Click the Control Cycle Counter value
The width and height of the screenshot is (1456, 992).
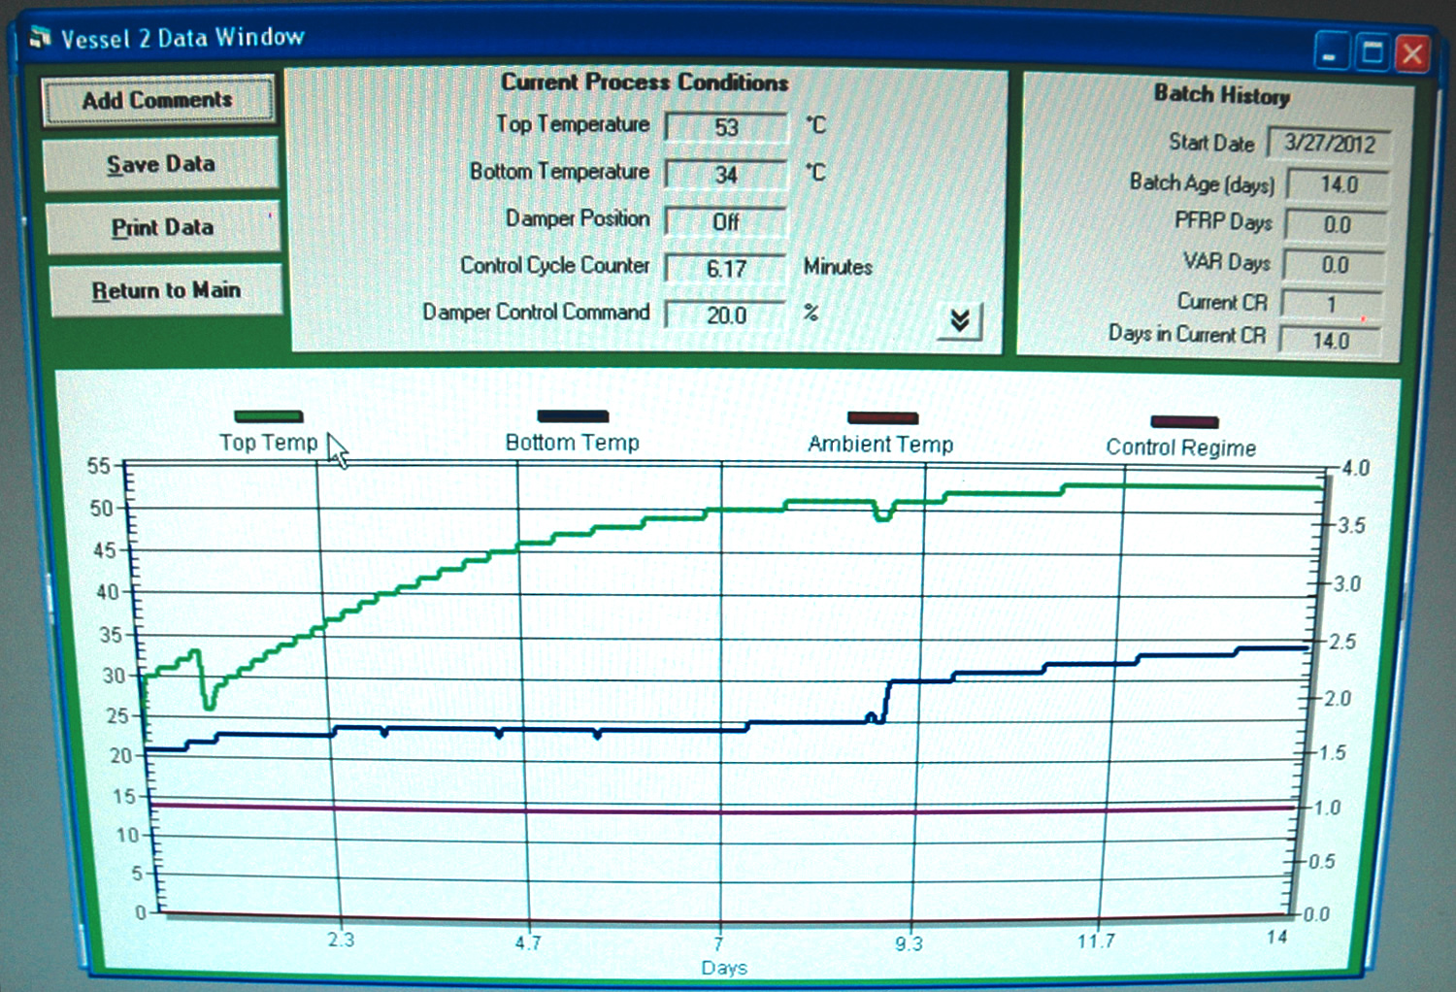point(726,268)
